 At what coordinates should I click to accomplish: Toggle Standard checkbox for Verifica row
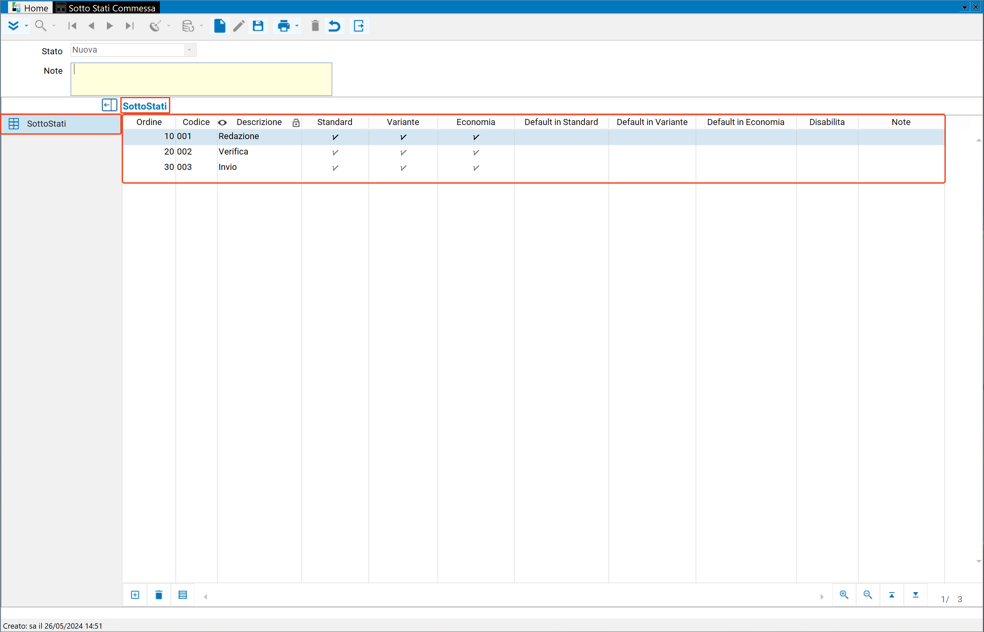335,152
